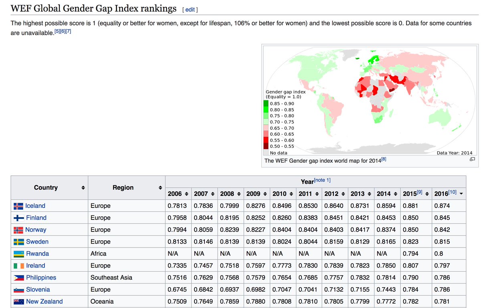Open the Iceland article link
The image size is (481, 308).
pyautogui.click(x=35, y=206)
